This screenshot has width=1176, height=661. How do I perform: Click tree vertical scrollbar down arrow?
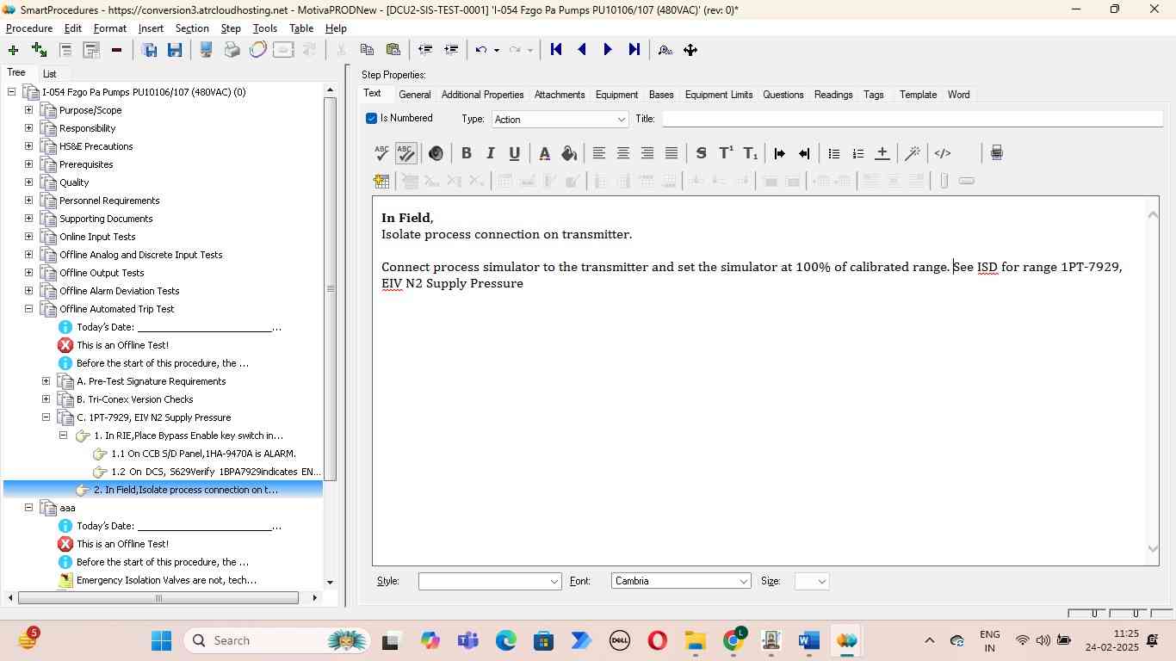330,583
